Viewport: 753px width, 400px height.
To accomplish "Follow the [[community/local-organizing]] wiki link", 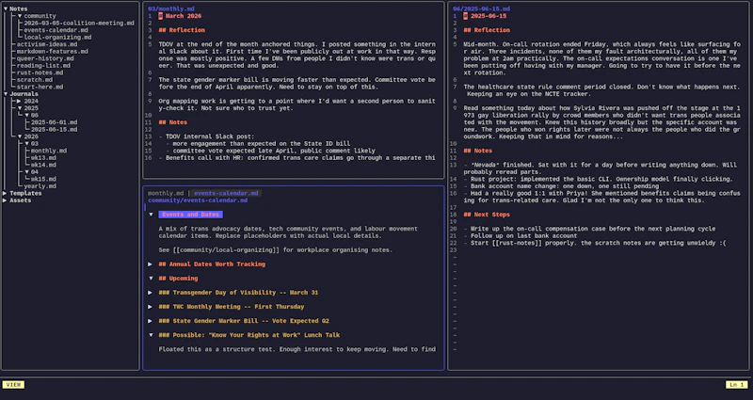I will 226,250.
